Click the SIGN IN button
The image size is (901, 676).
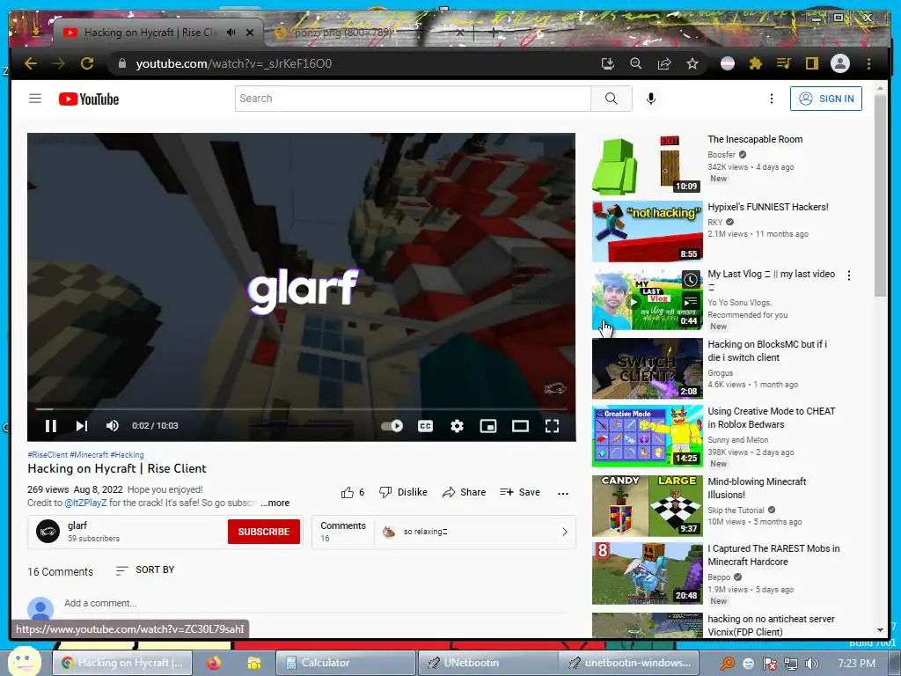[825, 99]
